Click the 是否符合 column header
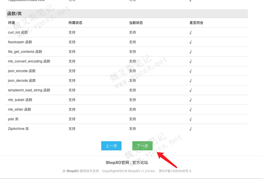Viewport: 263px width, 179px height. pyautogui.click(x=196, y=23)
